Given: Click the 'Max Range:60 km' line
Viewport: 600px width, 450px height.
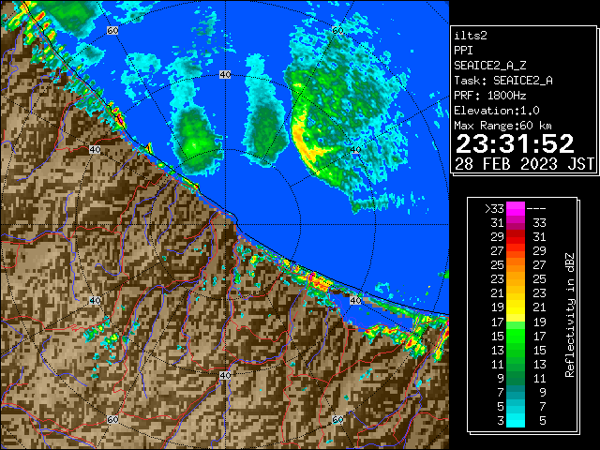Looking at the screenshot, I should click(502, 126).
